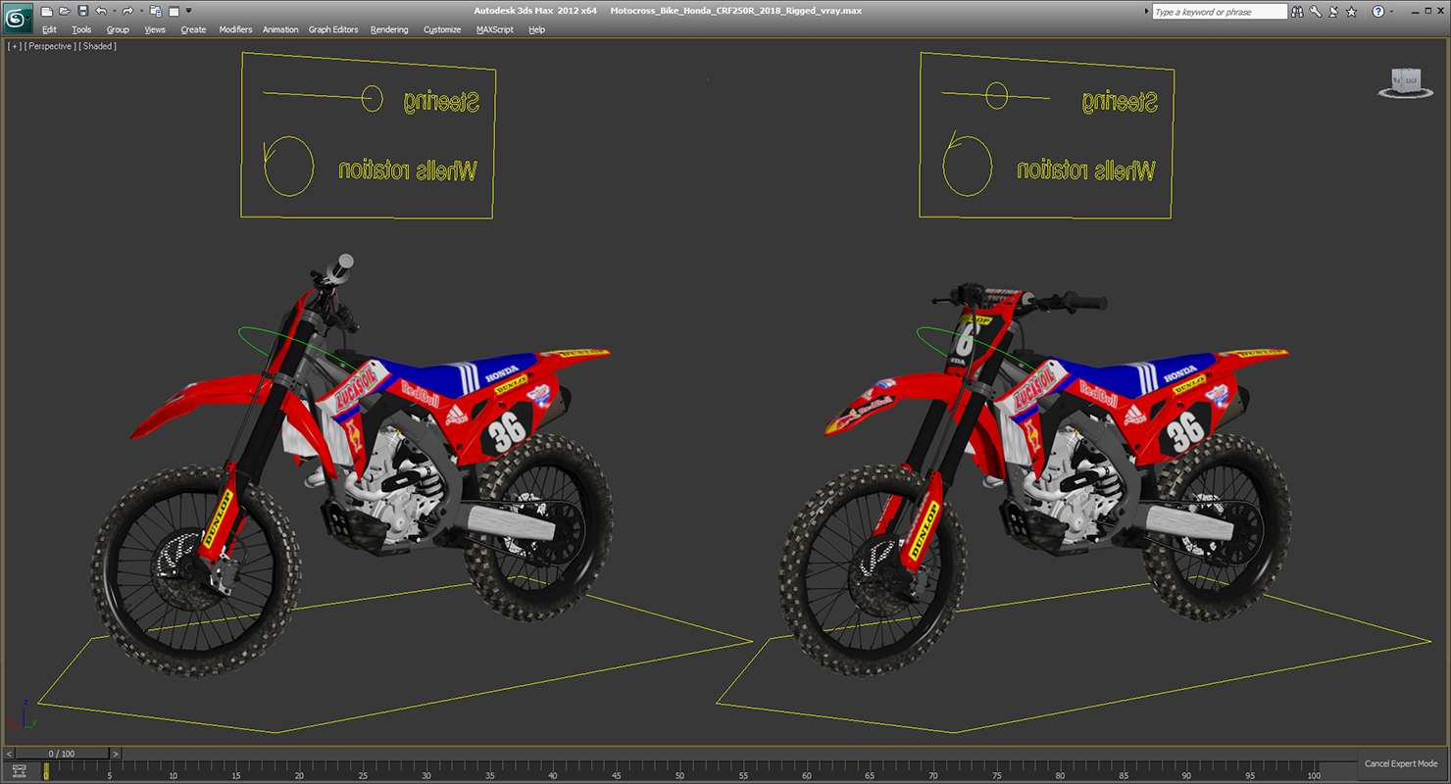1451x784 pixels.
Task: Open the Shaded viewport shading menu
Action: tap(98, 46)
